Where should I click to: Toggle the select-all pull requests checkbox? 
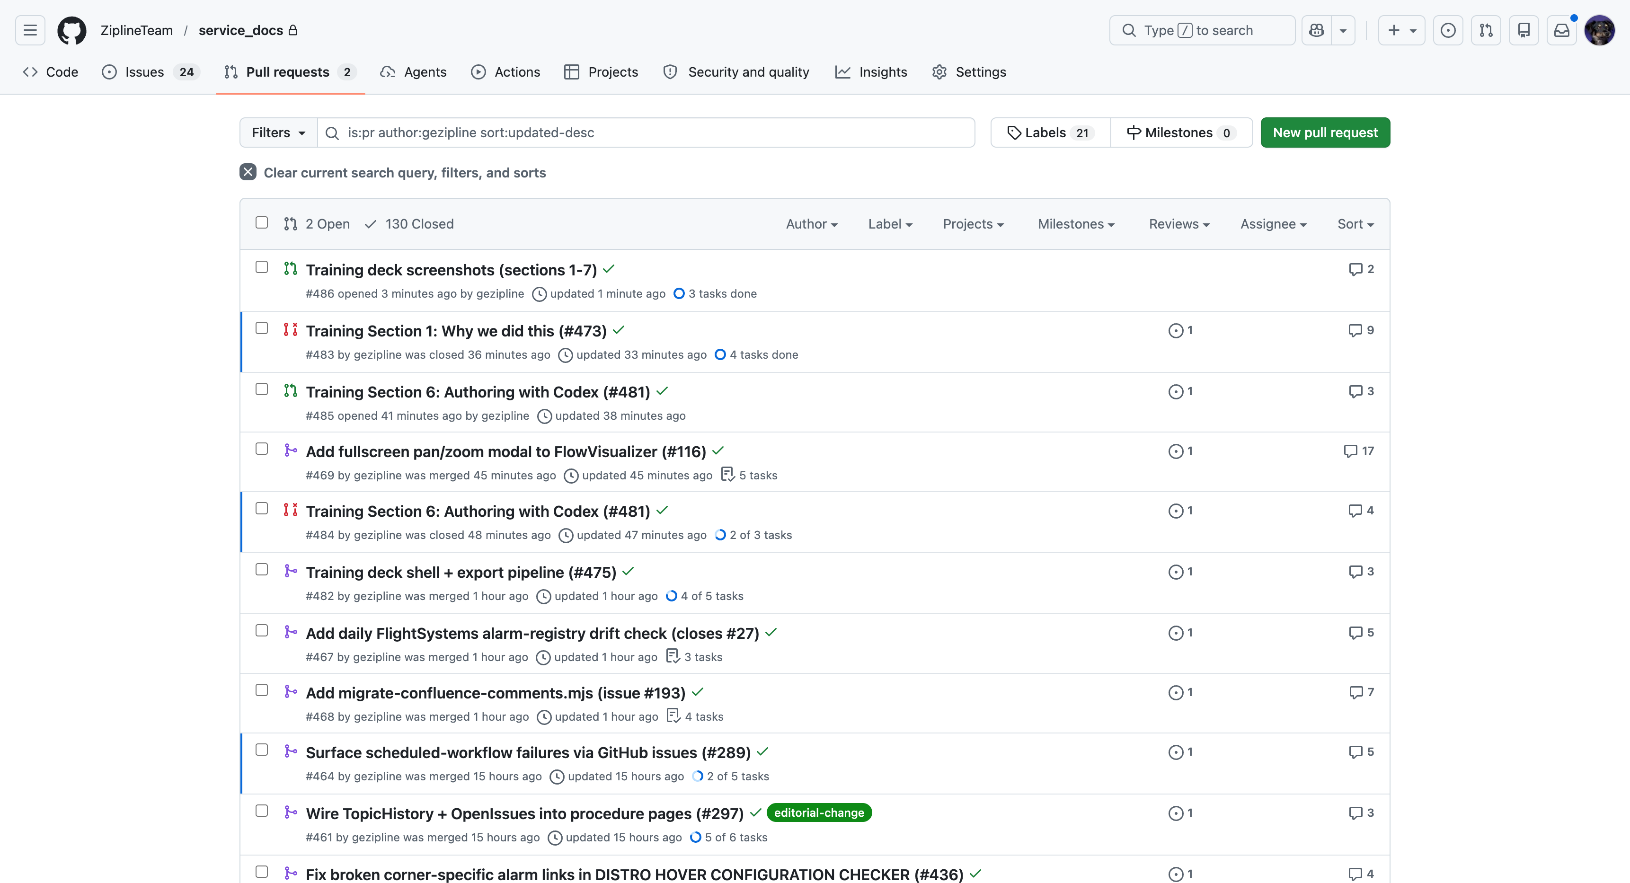[x=261, y=223]
